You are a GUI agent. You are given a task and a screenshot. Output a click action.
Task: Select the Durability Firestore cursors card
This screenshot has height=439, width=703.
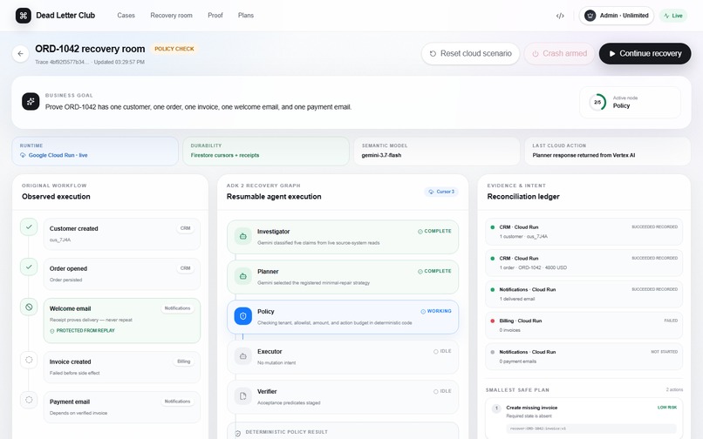266,151
